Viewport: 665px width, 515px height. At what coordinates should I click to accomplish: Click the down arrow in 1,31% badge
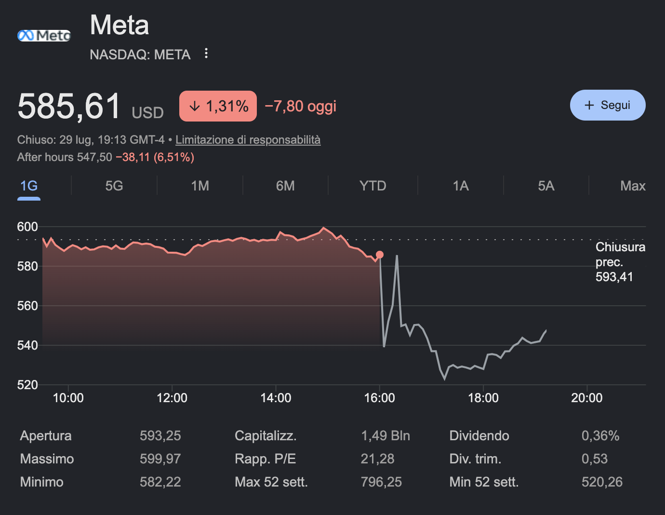[x=195, y=106]
